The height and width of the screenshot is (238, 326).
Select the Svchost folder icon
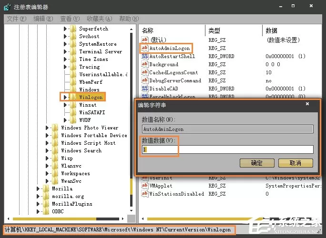pyautogui.click(x=73, y=36)
